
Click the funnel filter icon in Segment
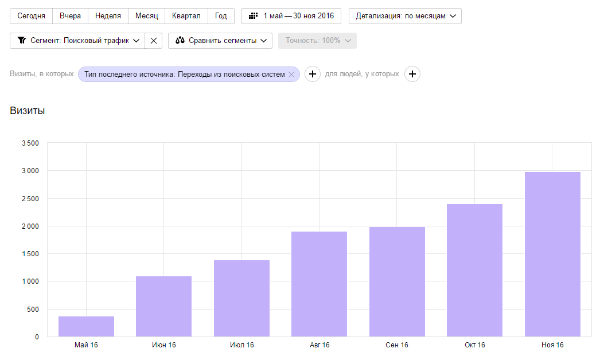click(x=22, y=40)
